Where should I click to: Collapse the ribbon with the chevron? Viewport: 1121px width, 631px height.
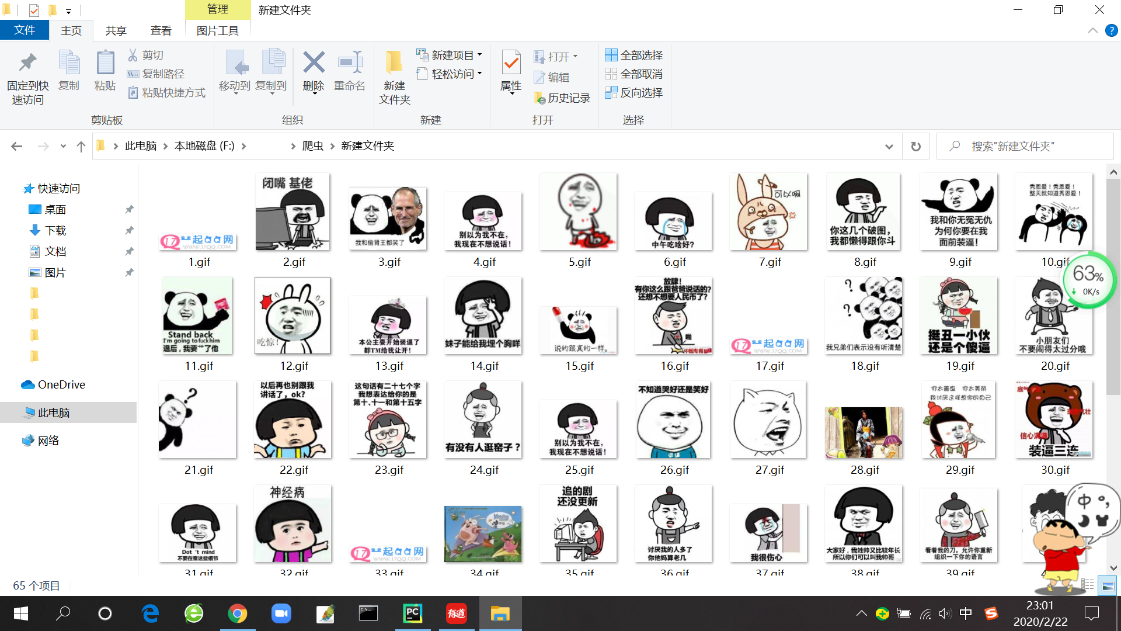tap(1092, 30)
